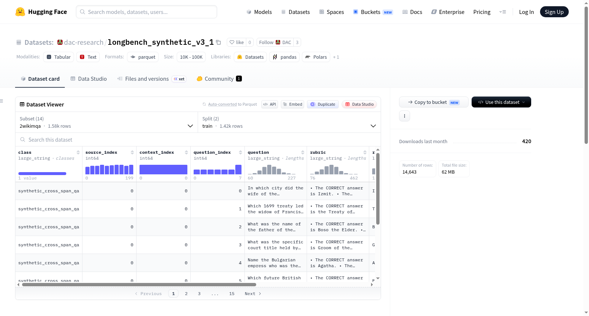Screen dimensions: 589x316
Task: Click the horizontal table scrollbar
Action: (139, 284)
